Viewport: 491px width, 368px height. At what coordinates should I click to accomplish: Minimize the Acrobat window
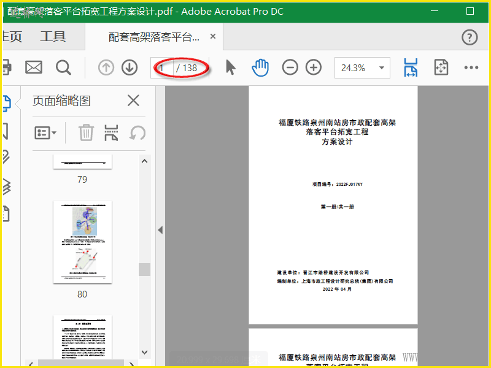[x=435, y=11]
